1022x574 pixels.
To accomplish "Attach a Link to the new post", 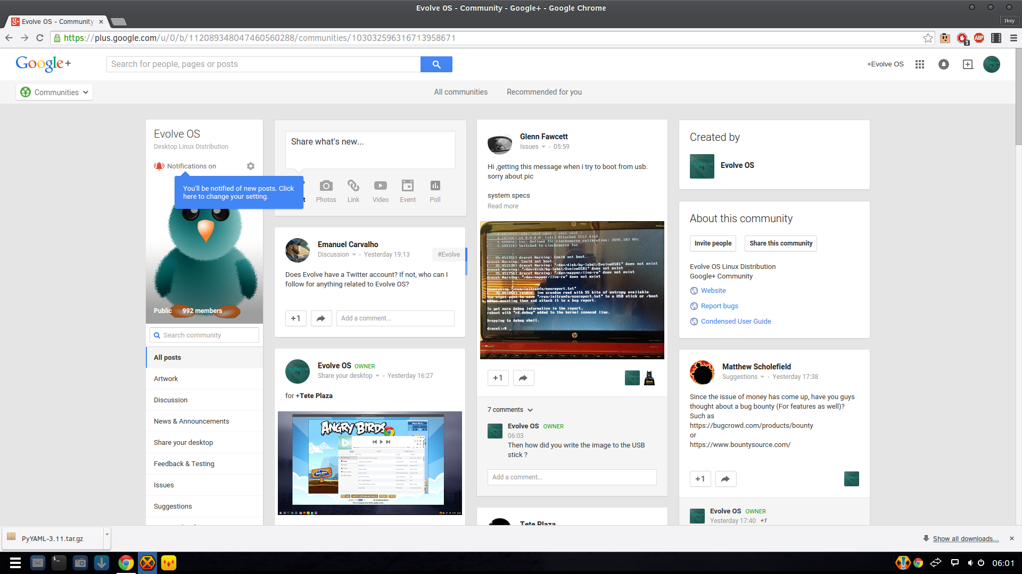I will click(x=353, y=191).
